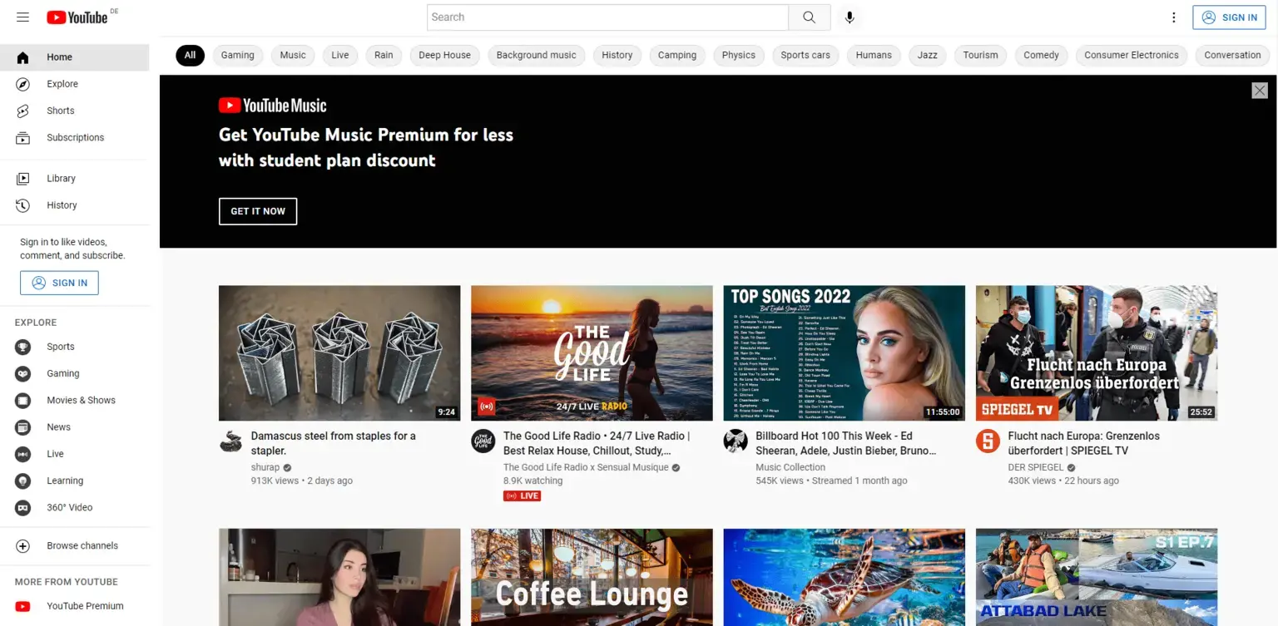This screenshot has width=1278, height=626.
Task: Click the Gaming icon in Explore
Action: [x=22, y=373]
